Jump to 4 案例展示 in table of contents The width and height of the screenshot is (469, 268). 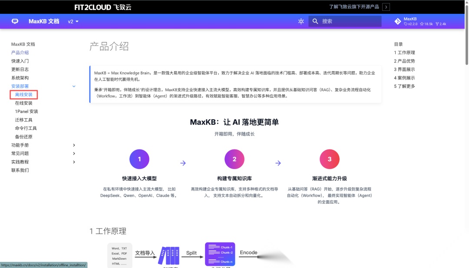click(x=404, y=78)
